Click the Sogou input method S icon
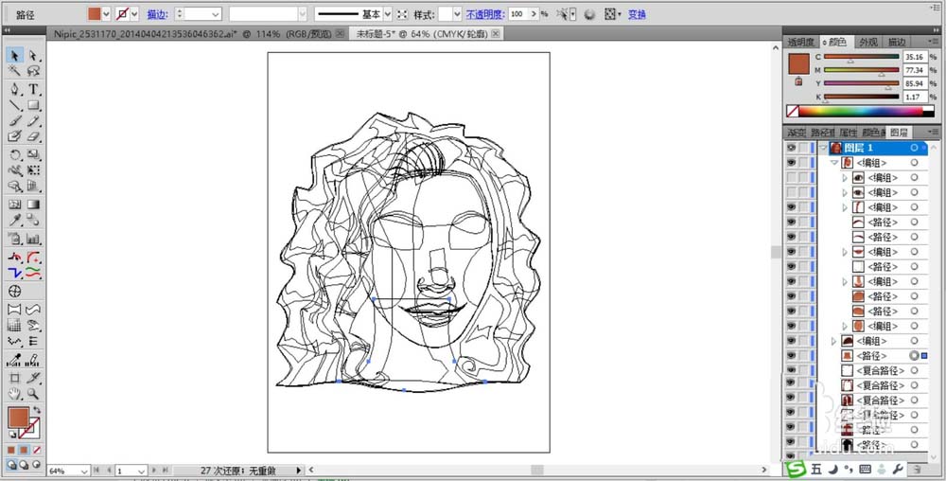This screenshot has width=946, height=481. tap(798, 469)
